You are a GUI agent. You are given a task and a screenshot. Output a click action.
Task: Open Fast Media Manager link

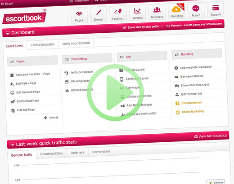pos(139,105)
